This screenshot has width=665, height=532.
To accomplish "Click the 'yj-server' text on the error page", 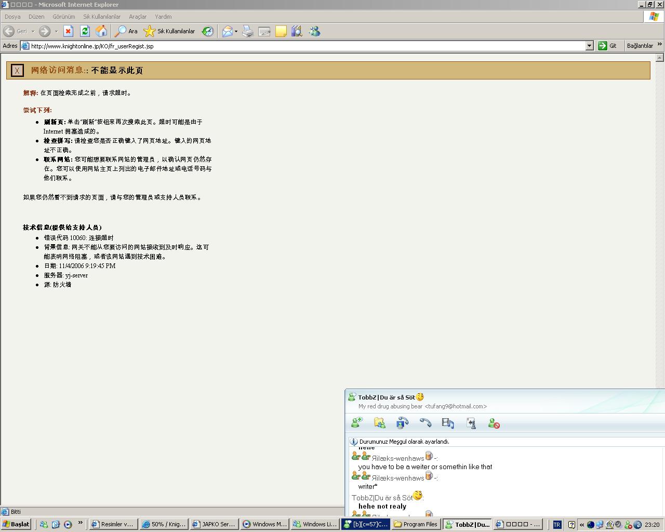I will tap(76, 275).
